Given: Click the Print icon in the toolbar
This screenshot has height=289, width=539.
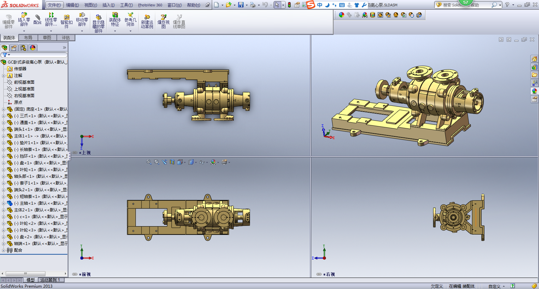Looking at the screenshot, I should [x=253, y=5].
